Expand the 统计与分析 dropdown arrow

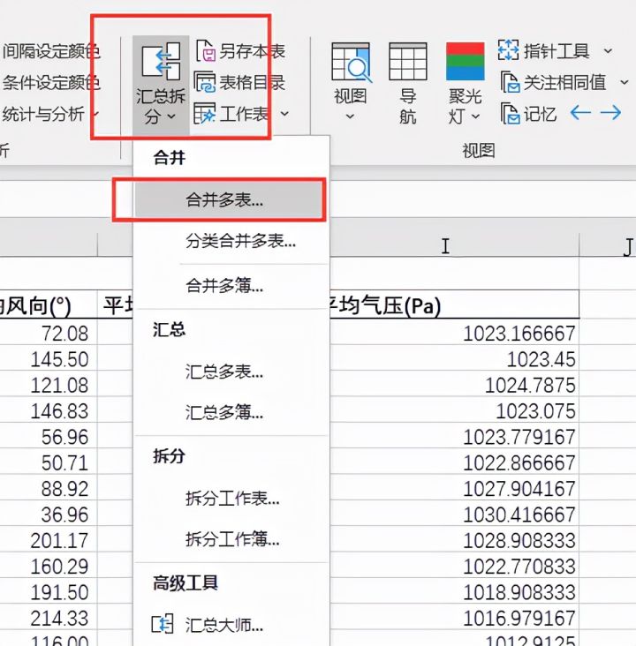click(x=95, y=113)
